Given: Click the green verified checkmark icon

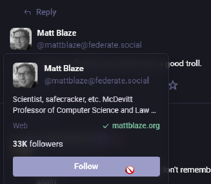Looking at the screenshot, I should click(105, 126).
